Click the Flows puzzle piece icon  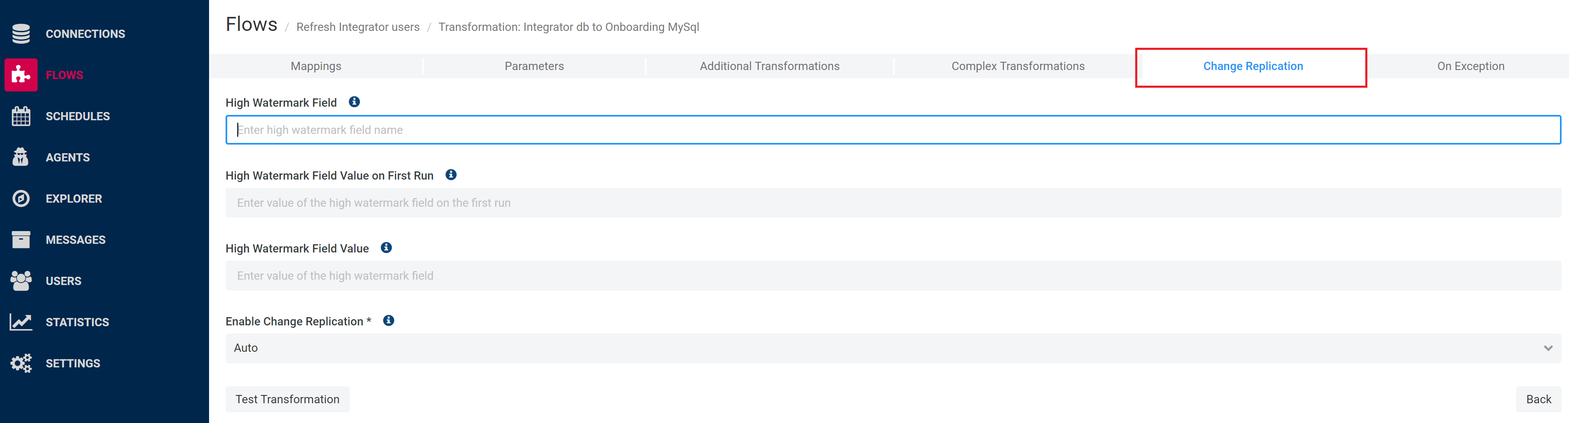21,75
